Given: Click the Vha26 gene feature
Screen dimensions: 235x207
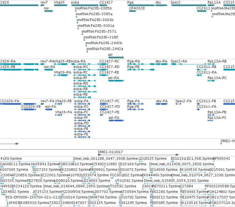Looking at the screenshot, I should point(61,5).
